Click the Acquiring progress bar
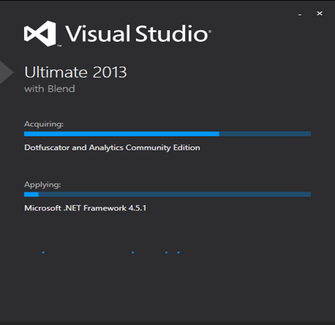335x325 pixels. pyautogui.click(x=167, y=134)
